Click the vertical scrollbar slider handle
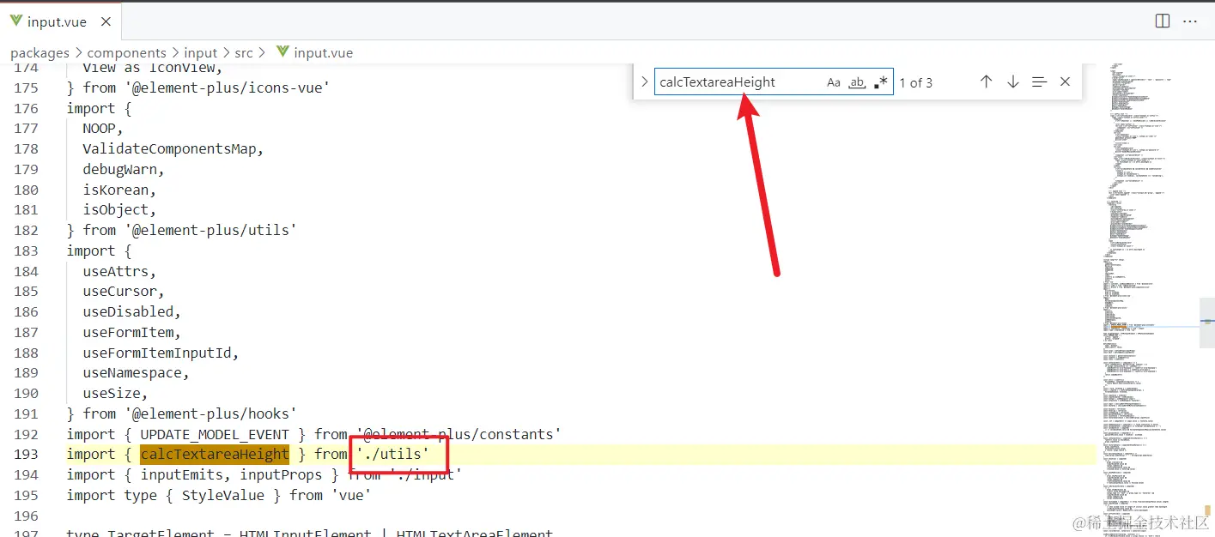The height and width of the screenshot is (537, 1215). pyautogui.click(x=1207, y=323)
